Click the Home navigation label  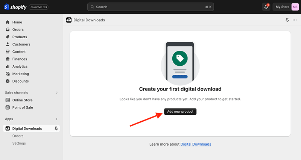[x=17, y=22]
